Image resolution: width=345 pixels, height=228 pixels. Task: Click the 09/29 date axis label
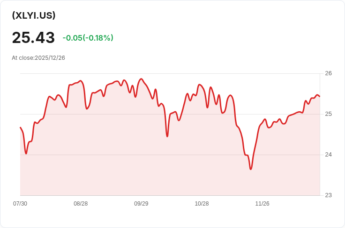[x=141, y=204]
